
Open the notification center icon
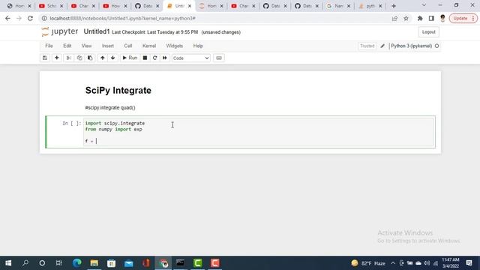(469, 263)
